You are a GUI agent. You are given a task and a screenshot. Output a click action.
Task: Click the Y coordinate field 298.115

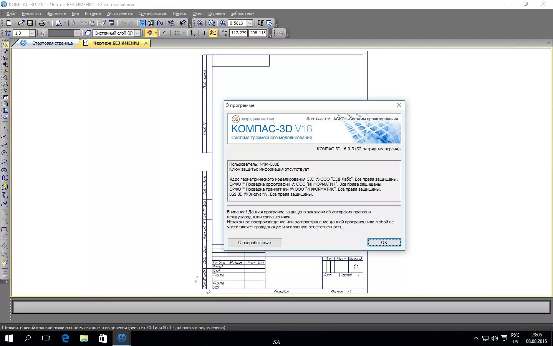point(258,33)
